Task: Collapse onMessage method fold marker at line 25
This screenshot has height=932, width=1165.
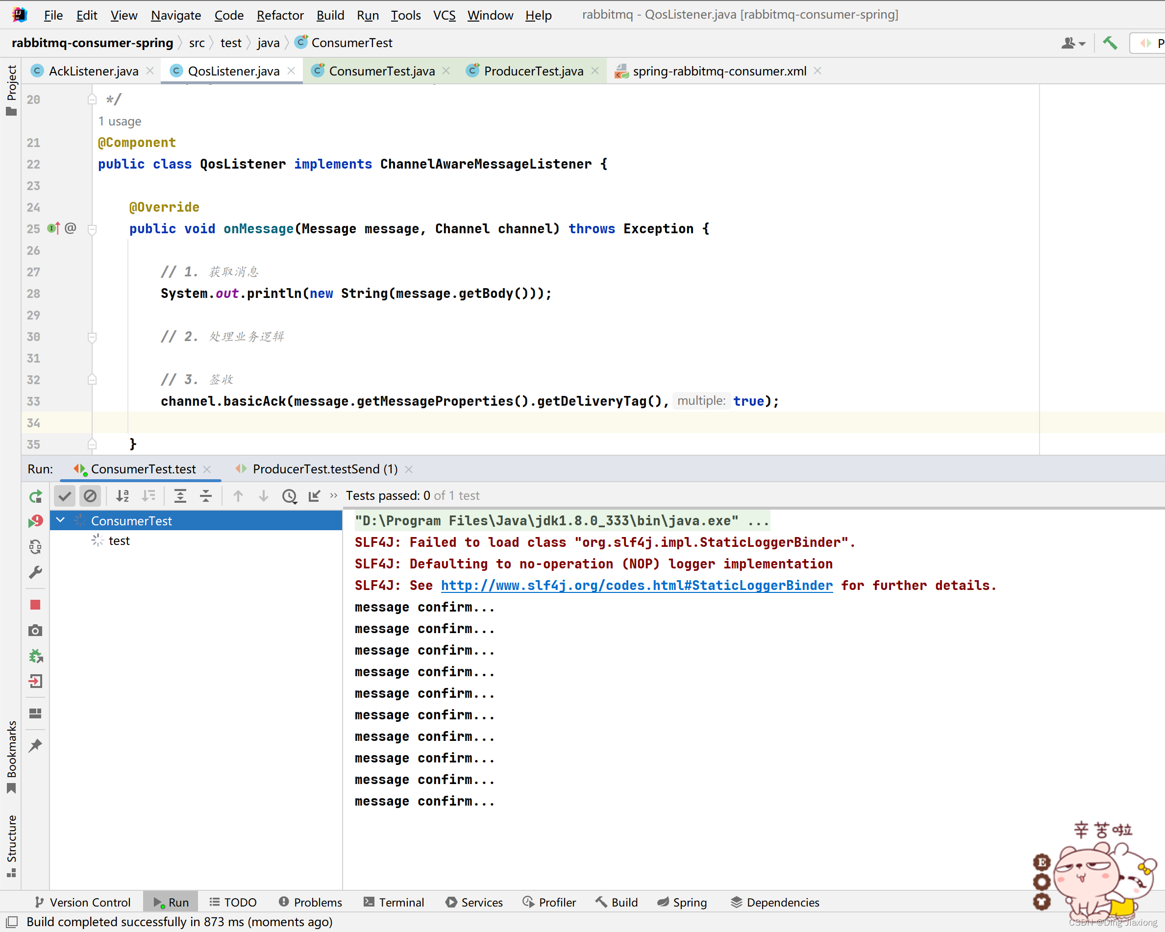Action: [93, 229]
